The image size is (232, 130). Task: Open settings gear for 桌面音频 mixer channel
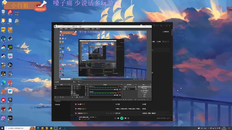coord(120,95)
